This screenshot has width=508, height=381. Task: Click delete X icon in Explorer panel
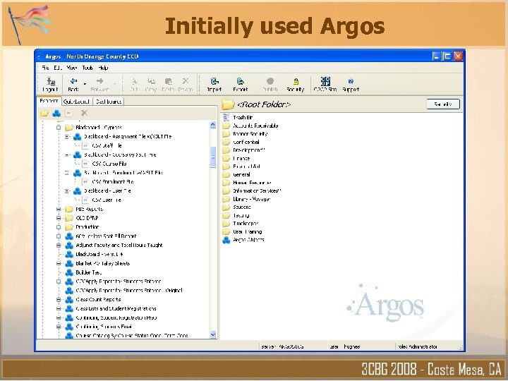click(84, 113)
